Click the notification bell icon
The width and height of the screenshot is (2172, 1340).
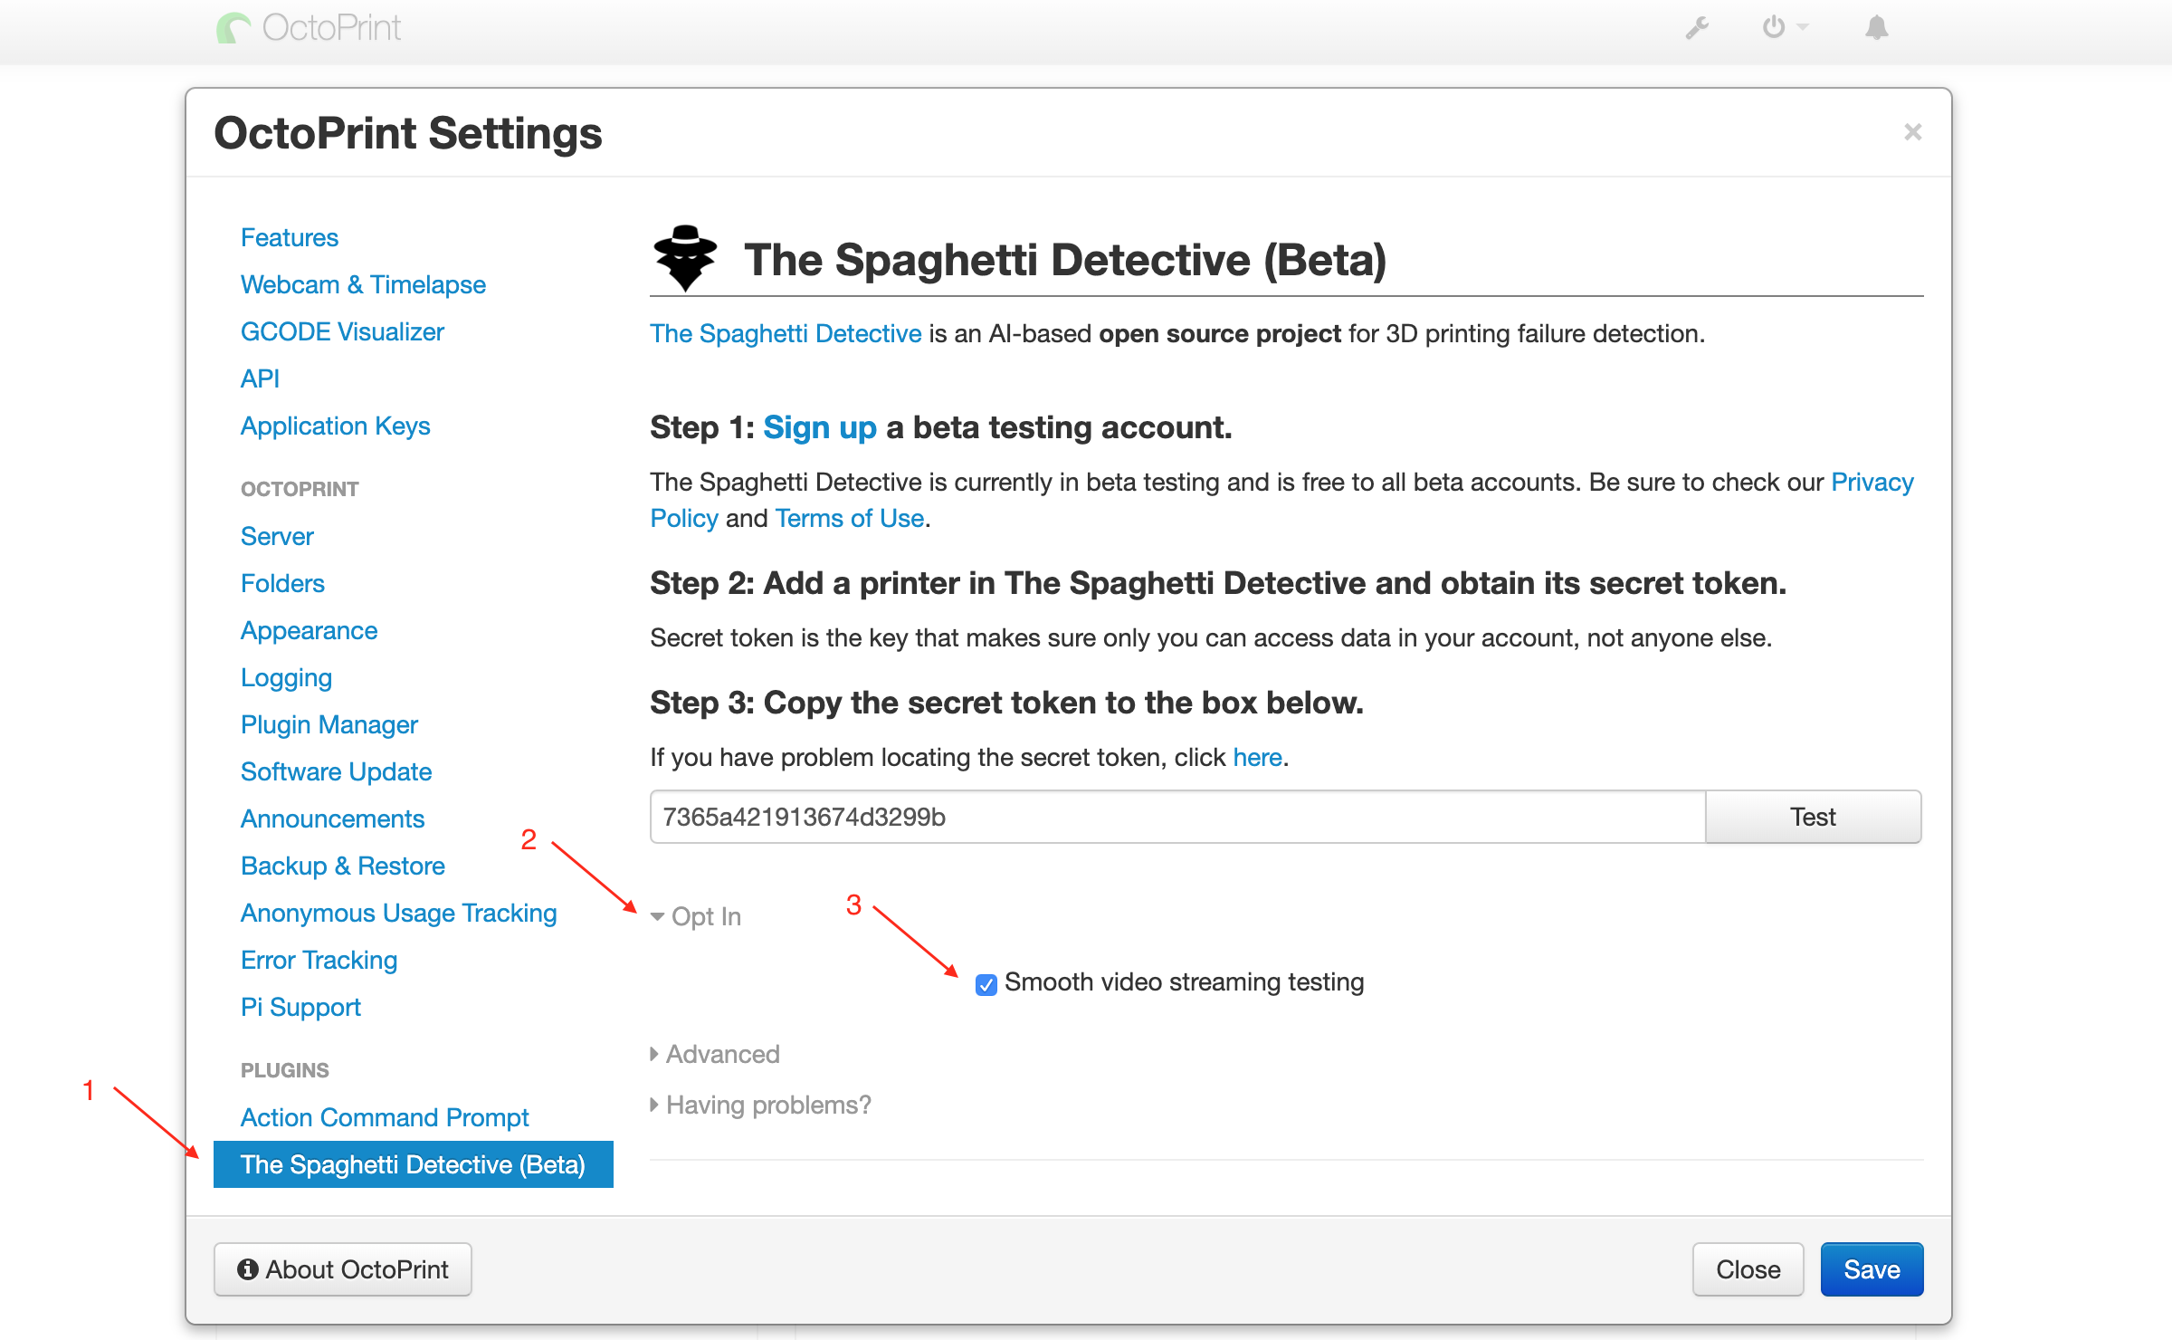coord(1877,28)
